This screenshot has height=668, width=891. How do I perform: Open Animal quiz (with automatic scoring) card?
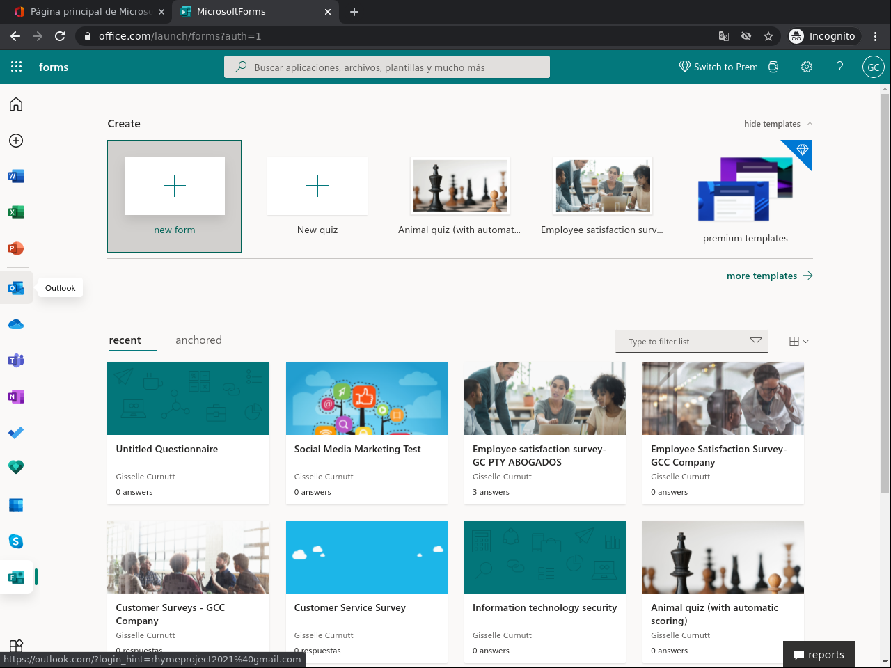[x=723, y=591]
